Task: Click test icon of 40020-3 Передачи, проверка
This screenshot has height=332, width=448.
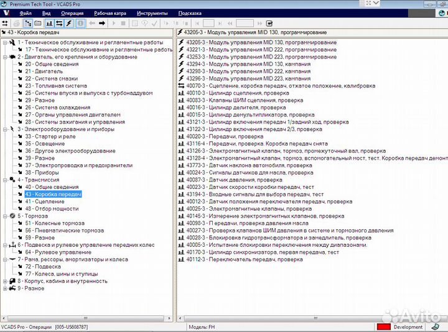Action: 181,136
